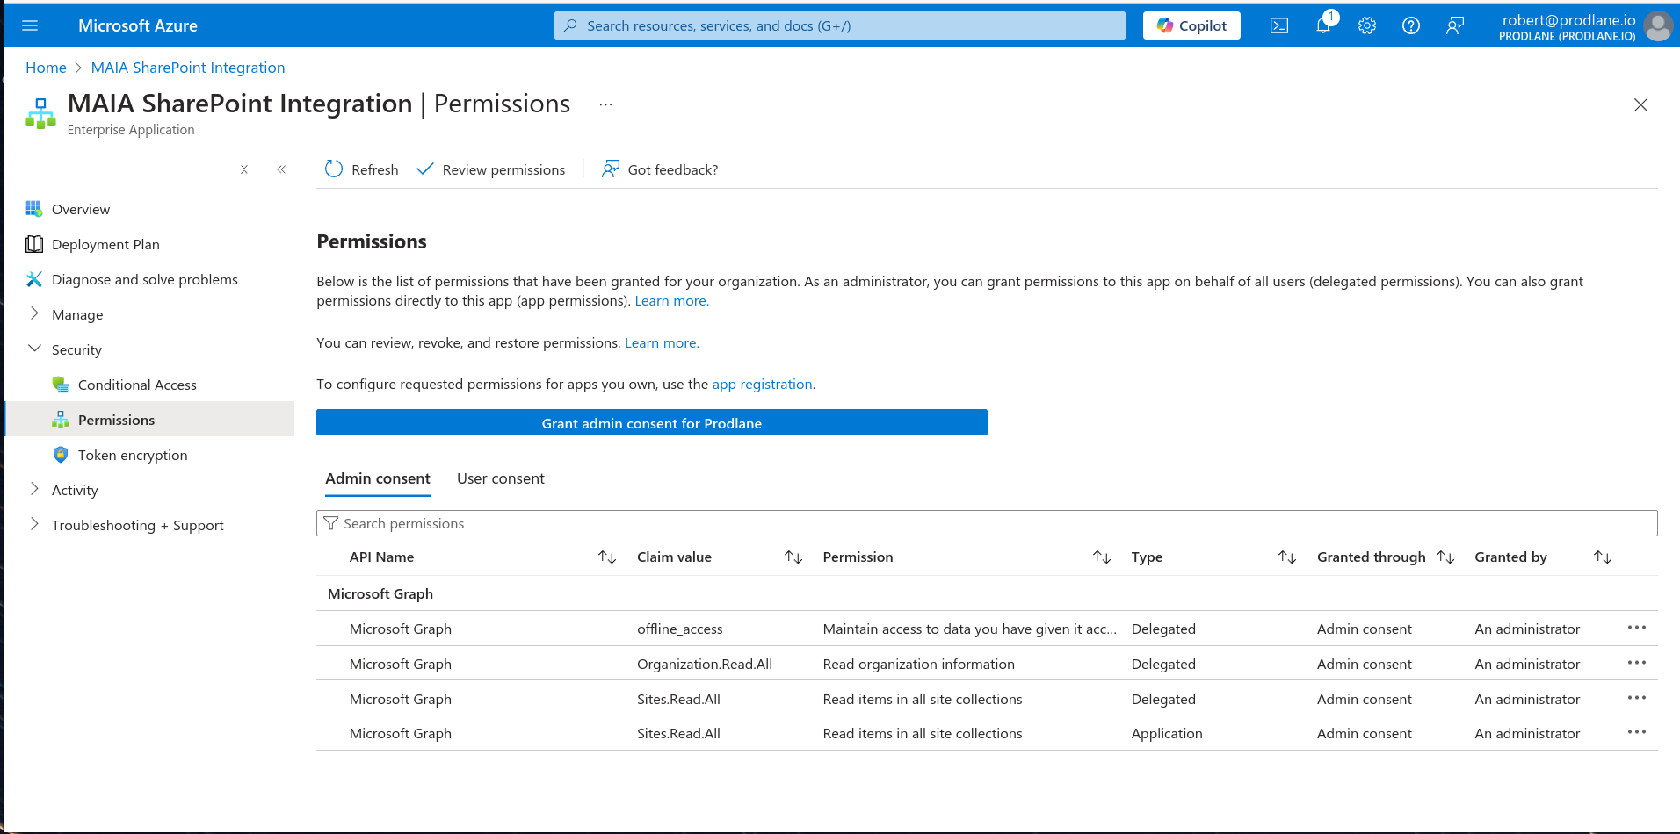Viewport: 1680px width, 834px height.
Task: Click 'Maintain access to data' permission text
Action: (970, 629)
